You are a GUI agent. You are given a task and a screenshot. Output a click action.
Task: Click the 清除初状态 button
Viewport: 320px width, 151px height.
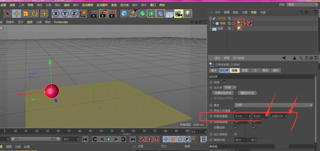(x=247, y=93)
